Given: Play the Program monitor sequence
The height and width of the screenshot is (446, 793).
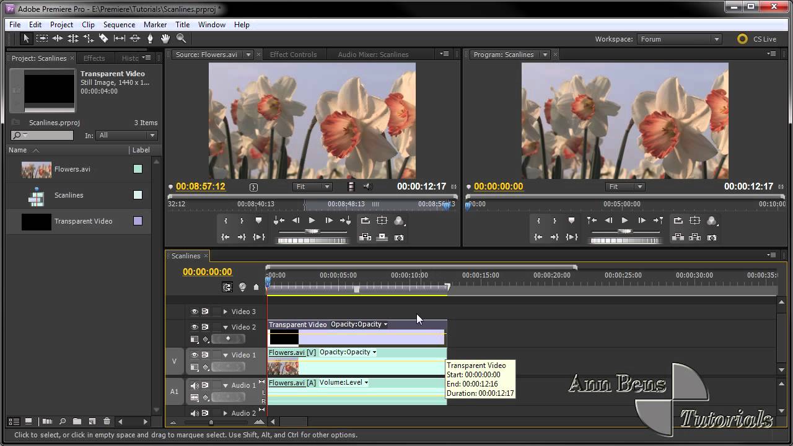Looking at the screenshot, I should [624, 221].
